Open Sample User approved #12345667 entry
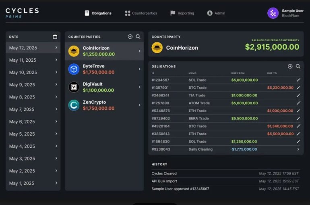Viewport: 310px width, 205px height. pos(225,189)
